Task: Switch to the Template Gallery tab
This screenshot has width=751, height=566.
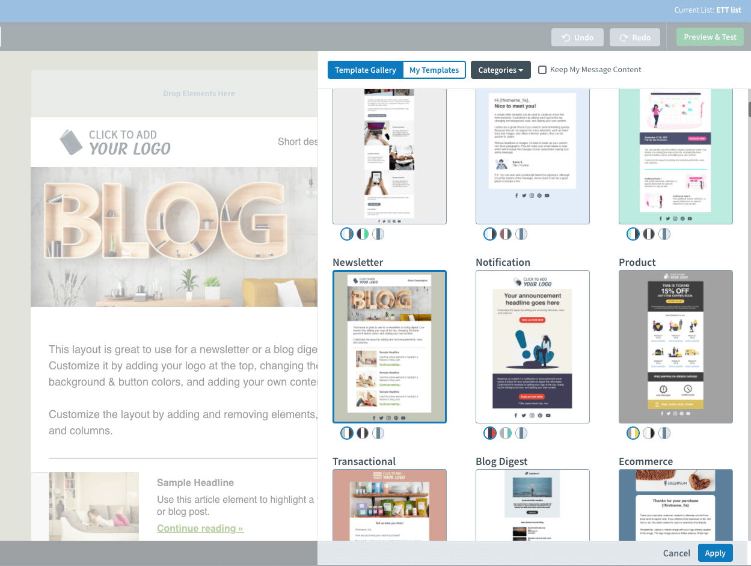Action: [366, 70]
